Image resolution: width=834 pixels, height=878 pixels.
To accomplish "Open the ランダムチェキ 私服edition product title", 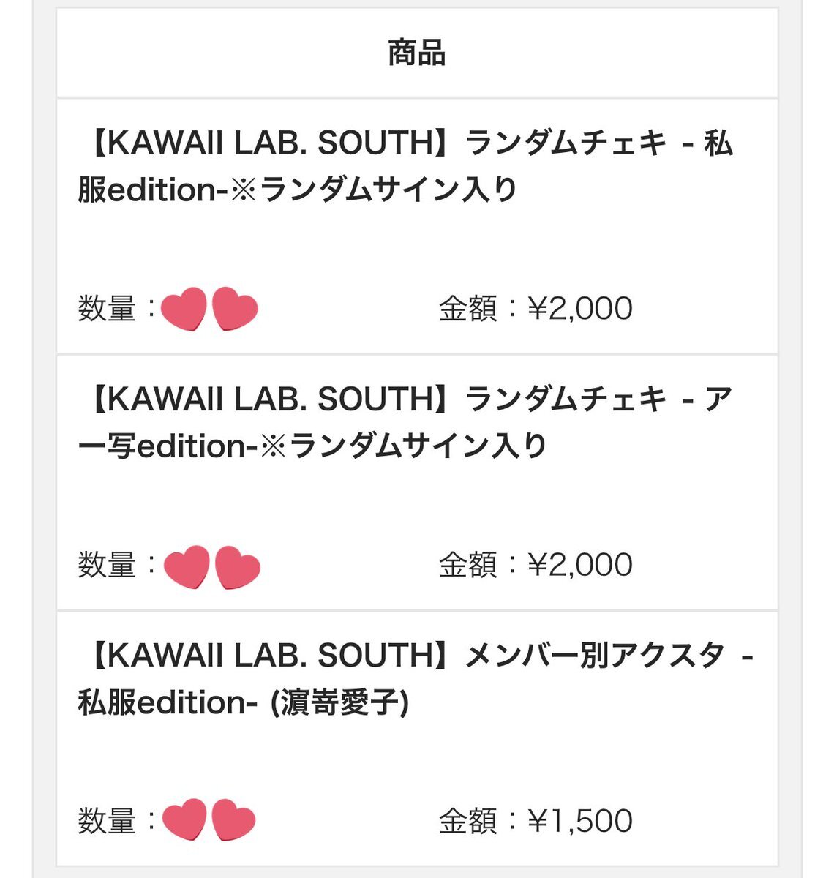I will click(406, 166).
